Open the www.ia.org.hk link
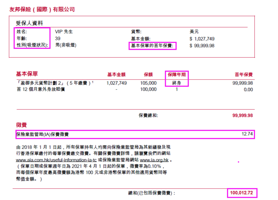This screenshot has height=200, width=278. (x=154, y=160)
